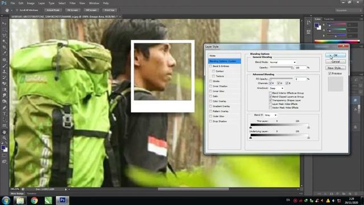Select the Gradient tool
Screen dimensions: 364x205
click(5, 89)
